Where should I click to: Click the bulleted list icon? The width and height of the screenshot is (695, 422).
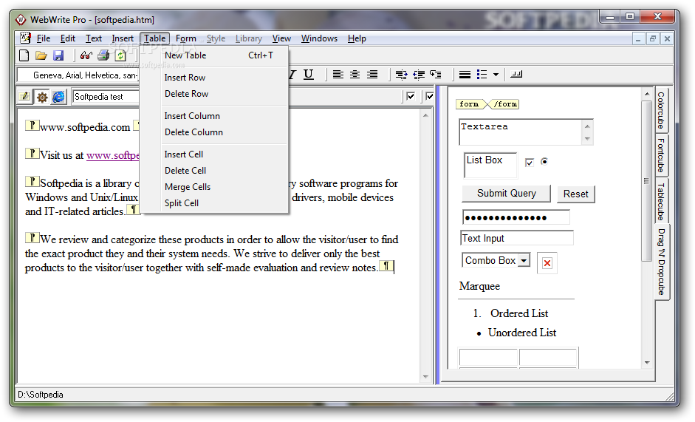pyautogui.click(x=482, y=75)
